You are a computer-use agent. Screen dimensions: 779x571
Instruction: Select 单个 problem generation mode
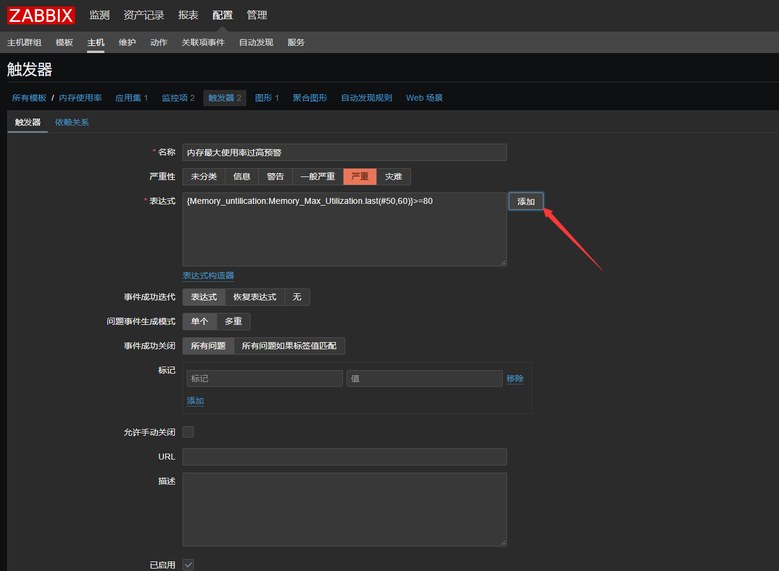click(200, 321)
